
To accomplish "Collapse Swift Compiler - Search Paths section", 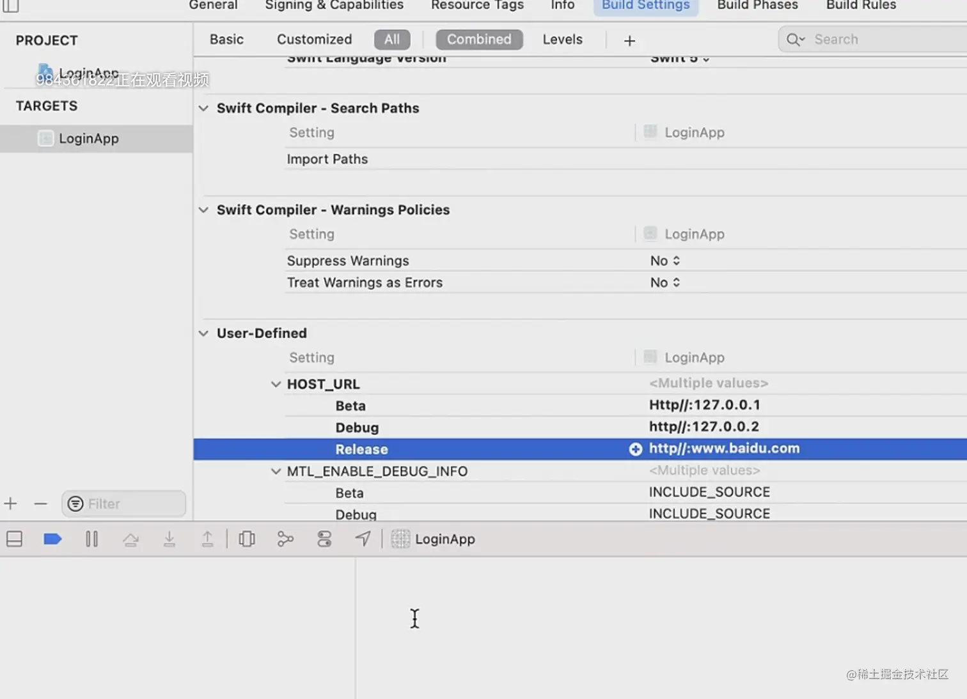I will 203,108.
